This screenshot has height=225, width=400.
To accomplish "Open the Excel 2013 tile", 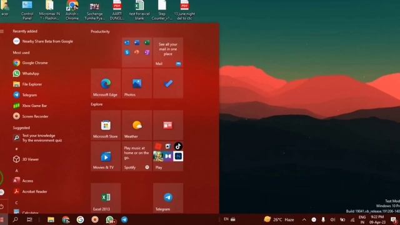I will (x=106, y=197).
